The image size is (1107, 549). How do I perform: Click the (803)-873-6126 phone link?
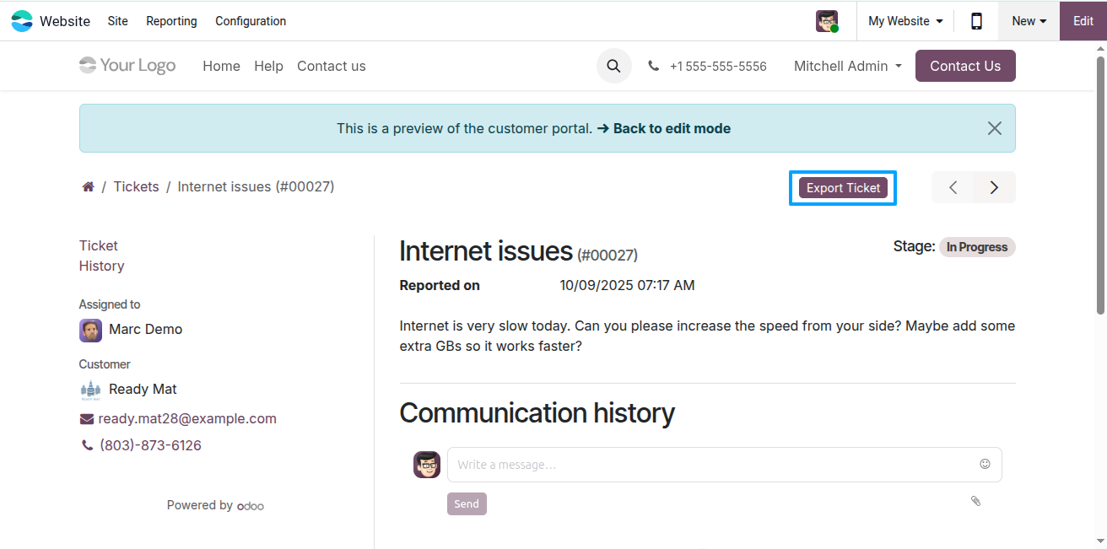click(150, 445)
